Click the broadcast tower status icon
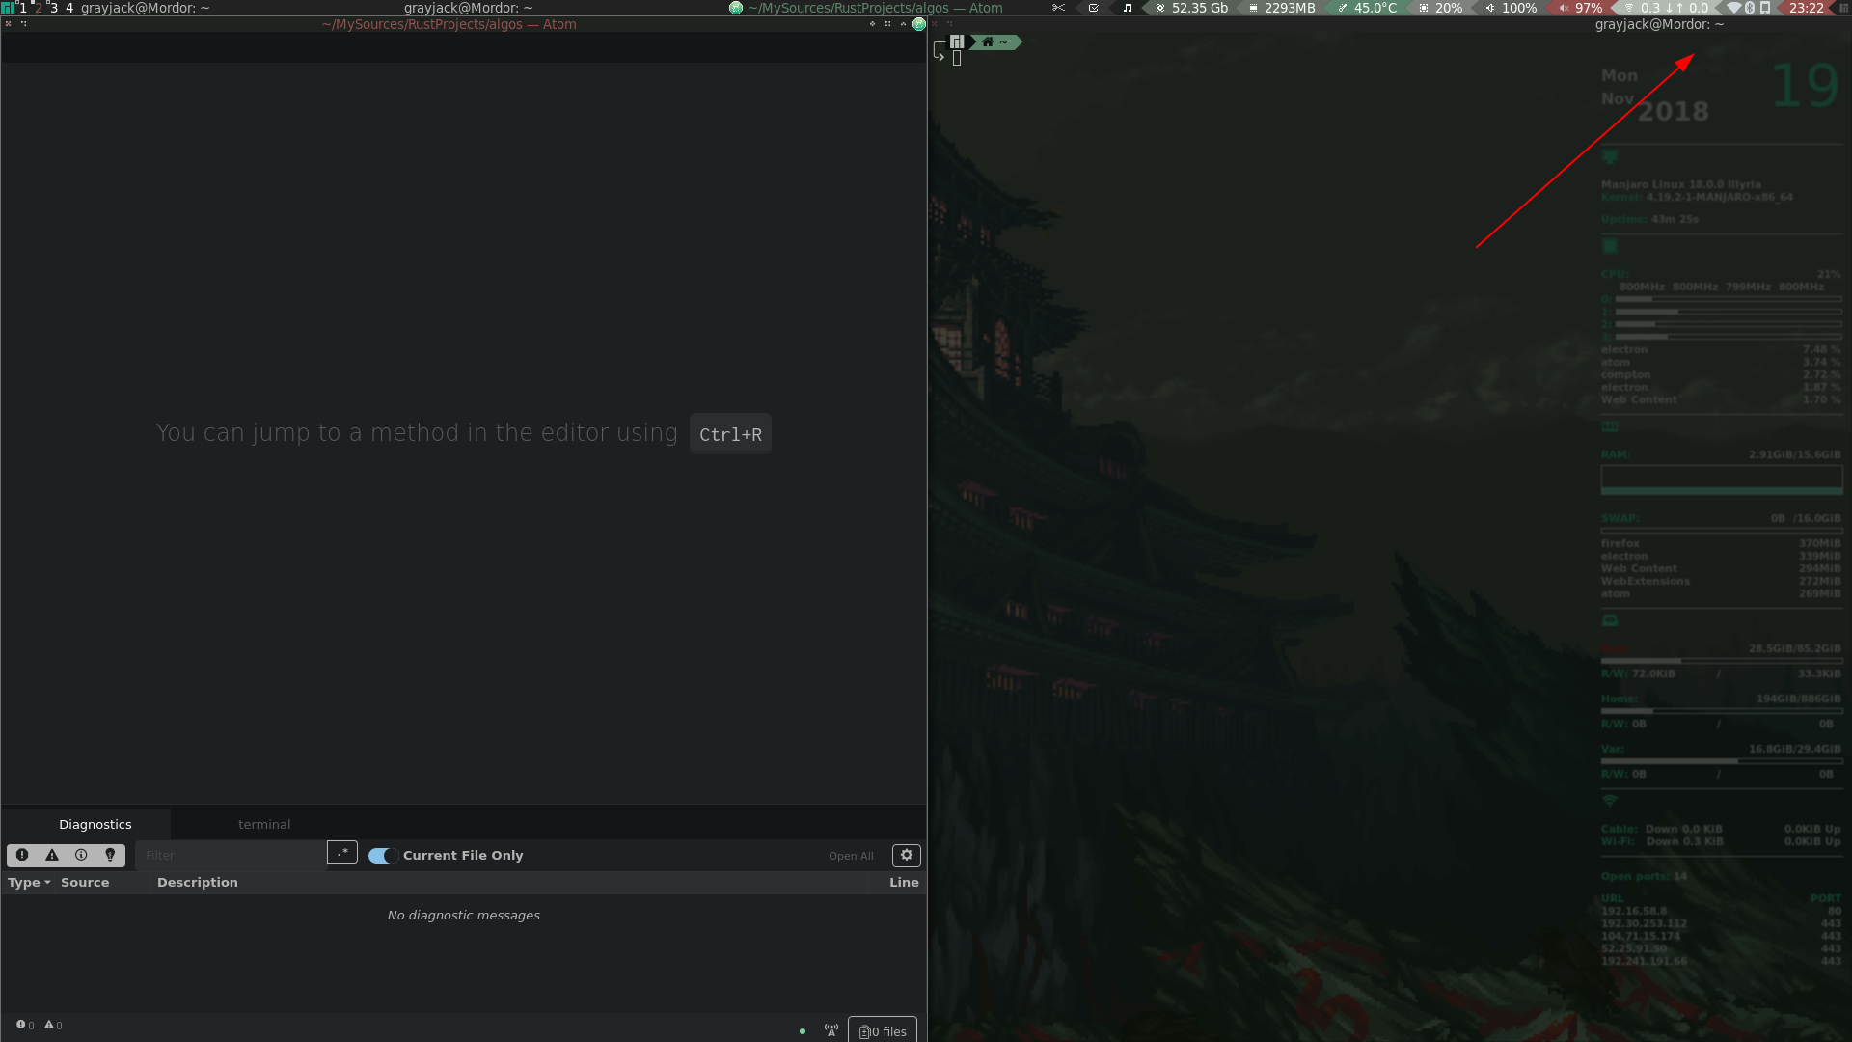The image size is (1852, 1042). click(831, 1030)
